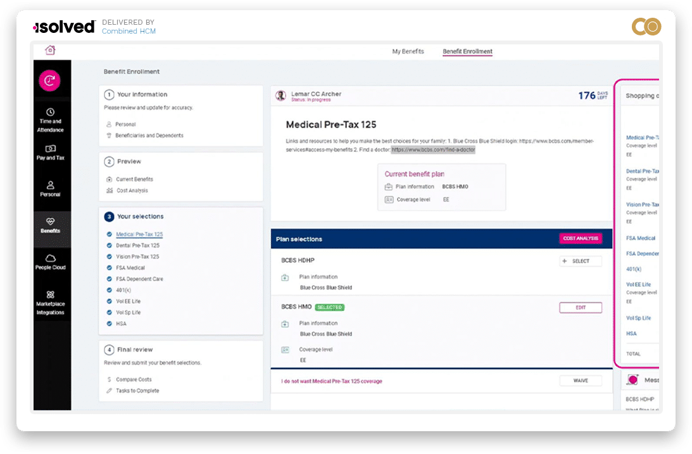Viewport: 692px width, 454px height.
Task: Click the pink refresh circle icon in sidebar
Action: pos(49,81)
